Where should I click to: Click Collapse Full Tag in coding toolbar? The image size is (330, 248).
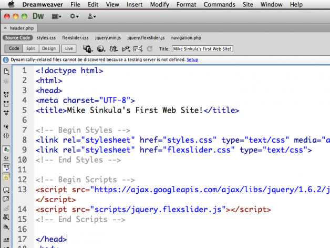tap(6, 94)
